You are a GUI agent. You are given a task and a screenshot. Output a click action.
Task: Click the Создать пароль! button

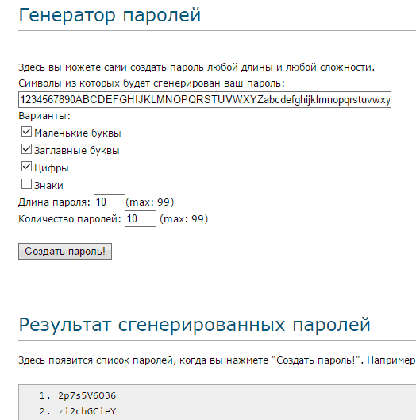pos(65,251)
